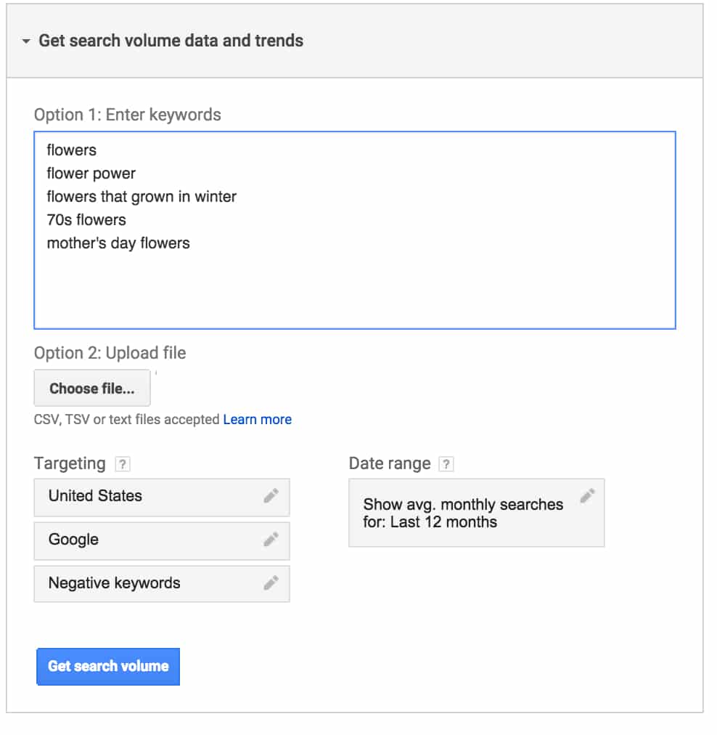Edit Google network with pencil icon
717x735 pixels.
coord(271,540)
